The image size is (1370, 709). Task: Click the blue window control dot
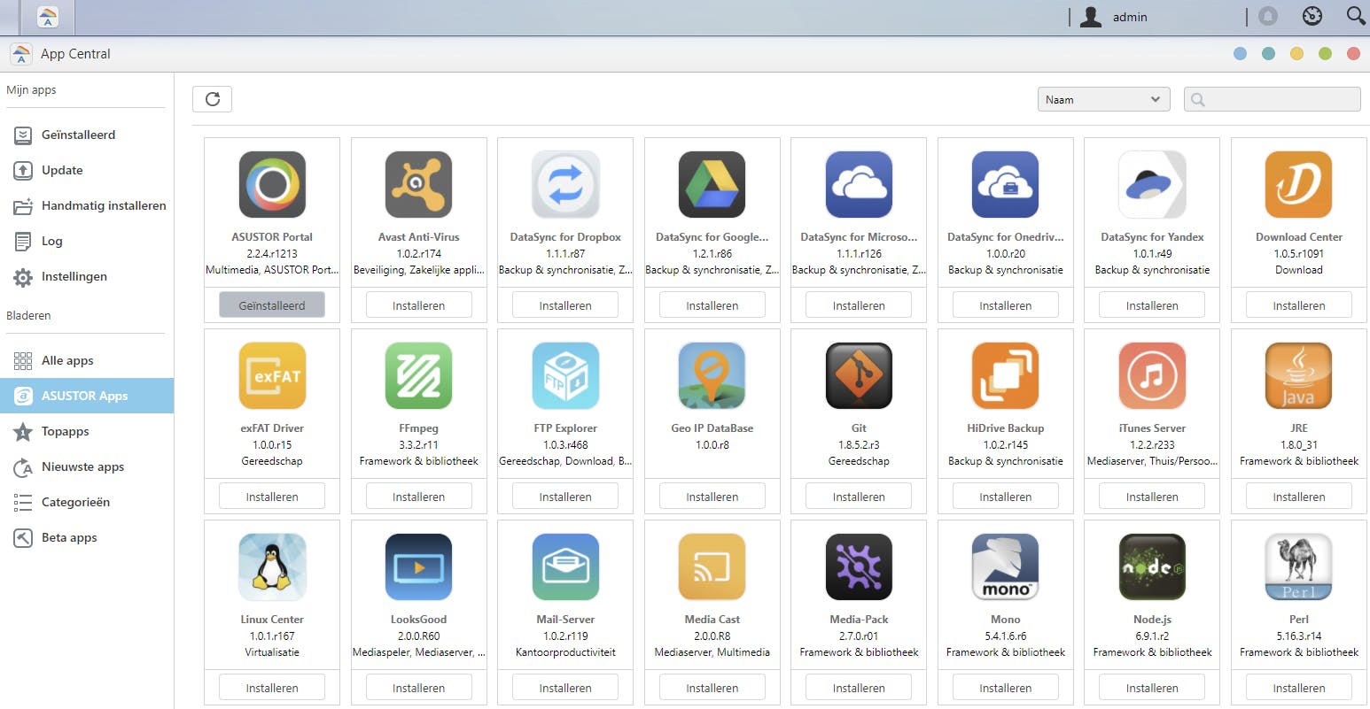pyautogui.click(x=1240, y=54)
